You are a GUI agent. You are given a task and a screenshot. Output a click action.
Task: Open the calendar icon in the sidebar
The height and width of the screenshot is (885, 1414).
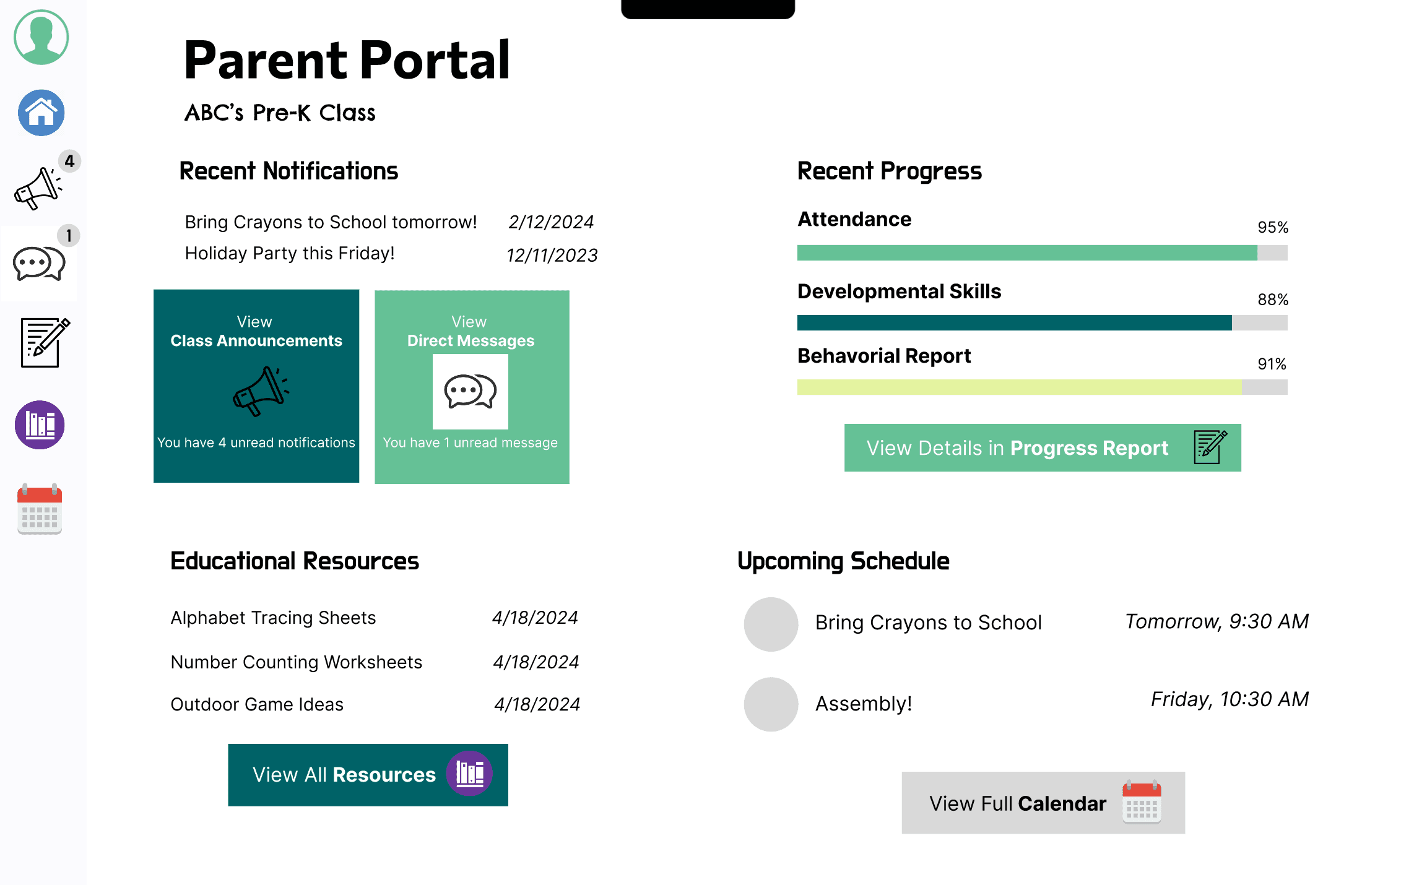(39, 507)
